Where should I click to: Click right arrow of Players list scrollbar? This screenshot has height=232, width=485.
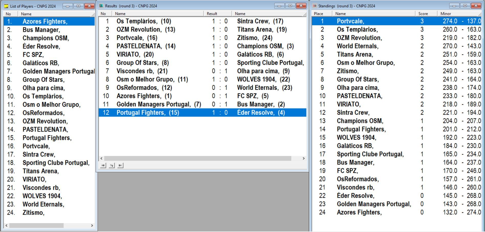click(92, 226)
